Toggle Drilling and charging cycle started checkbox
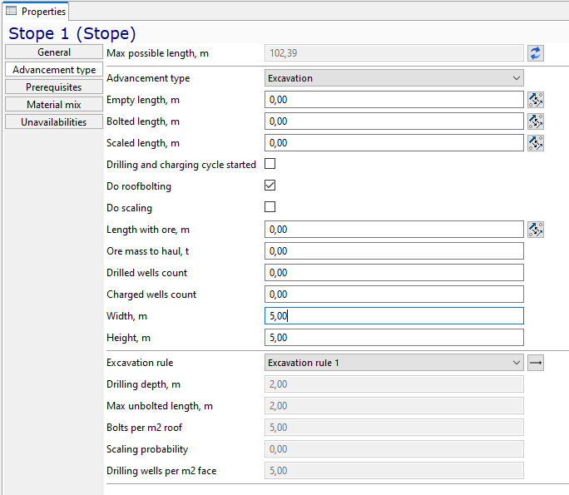The image size is (569, 495). coord(270,164)
